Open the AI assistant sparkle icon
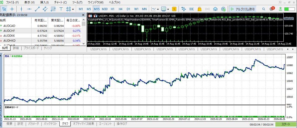The height and width of the screenshot is (128, 297). pyautogui.click(x=183, y=9)
